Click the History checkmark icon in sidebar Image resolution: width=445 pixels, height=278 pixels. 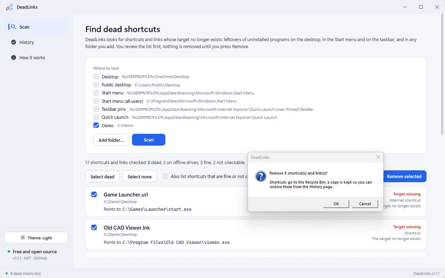[x=14, y=42]
